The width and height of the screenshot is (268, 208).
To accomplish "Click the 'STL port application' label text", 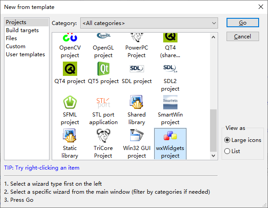I will click(103, 118).
